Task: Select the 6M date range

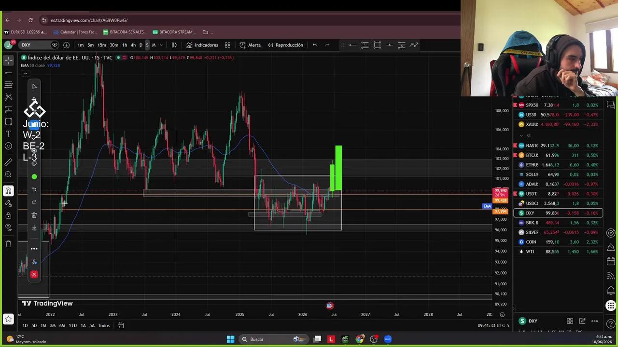Action: click(62, 325)
